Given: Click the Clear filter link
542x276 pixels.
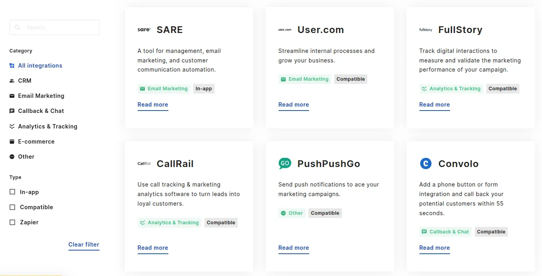Looking at the screenshot, I should click(x=84, y=245).
